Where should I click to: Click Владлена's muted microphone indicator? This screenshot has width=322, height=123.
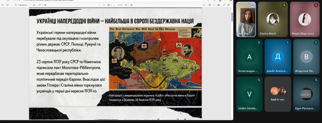pos(316,43)
